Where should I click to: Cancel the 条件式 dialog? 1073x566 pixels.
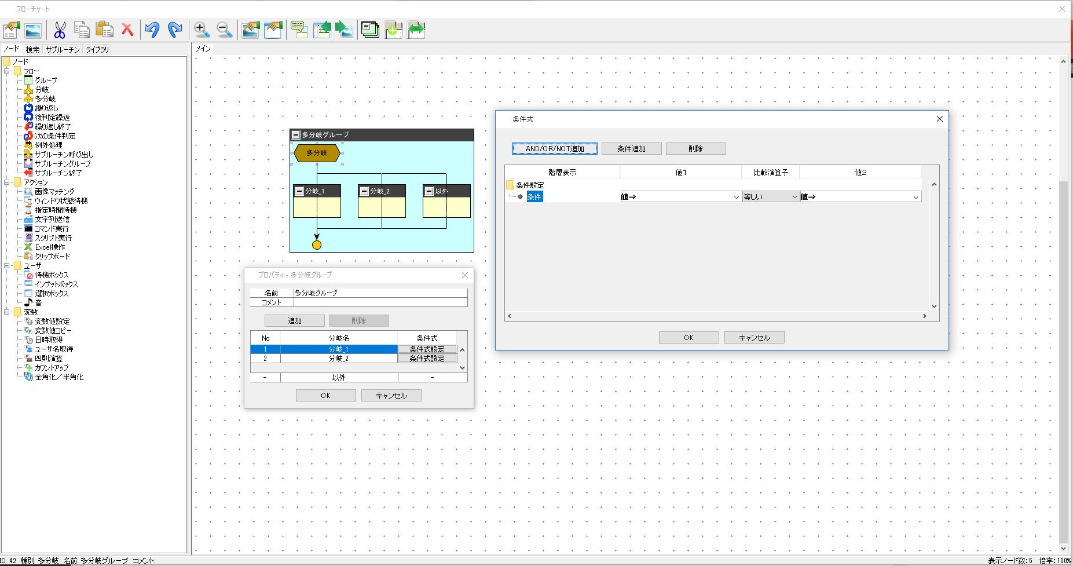[x=755, y=338]
